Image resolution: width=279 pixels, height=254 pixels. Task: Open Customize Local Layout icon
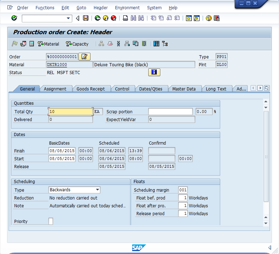pyautogui.click(x=217, y=18)
